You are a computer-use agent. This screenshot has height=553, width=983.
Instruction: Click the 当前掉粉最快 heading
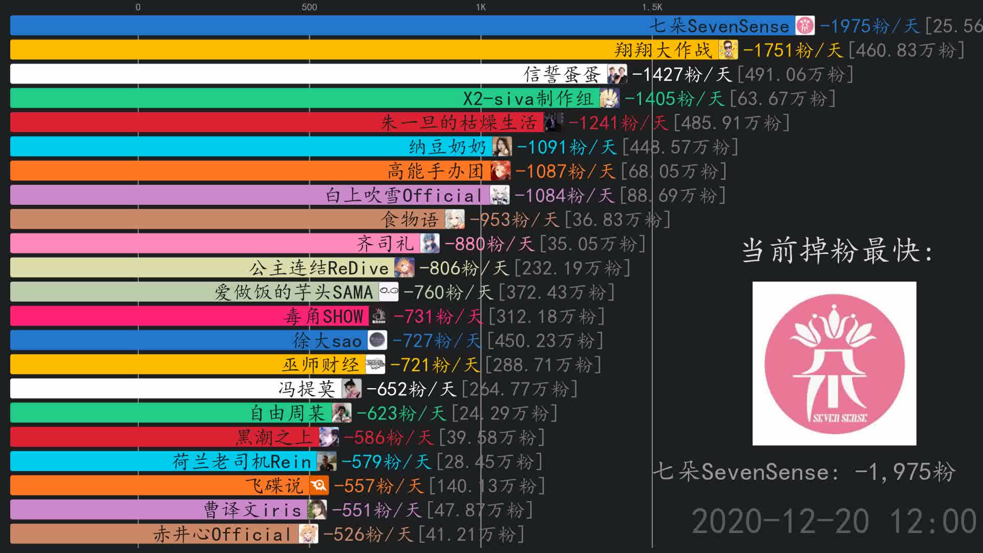tap(838, 251)
